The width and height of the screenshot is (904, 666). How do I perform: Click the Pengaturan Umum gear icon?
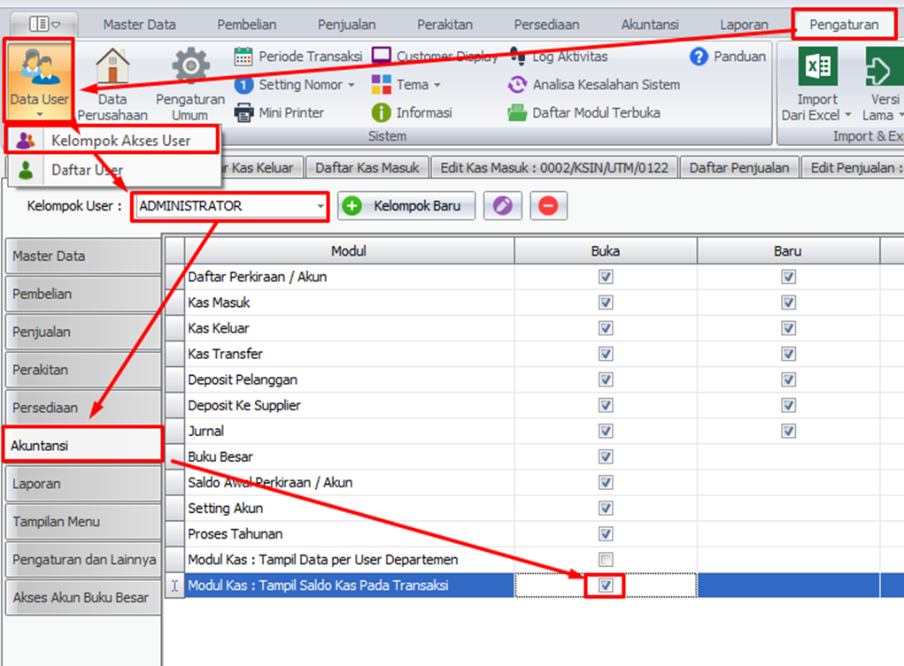click(x=190, y=67)
